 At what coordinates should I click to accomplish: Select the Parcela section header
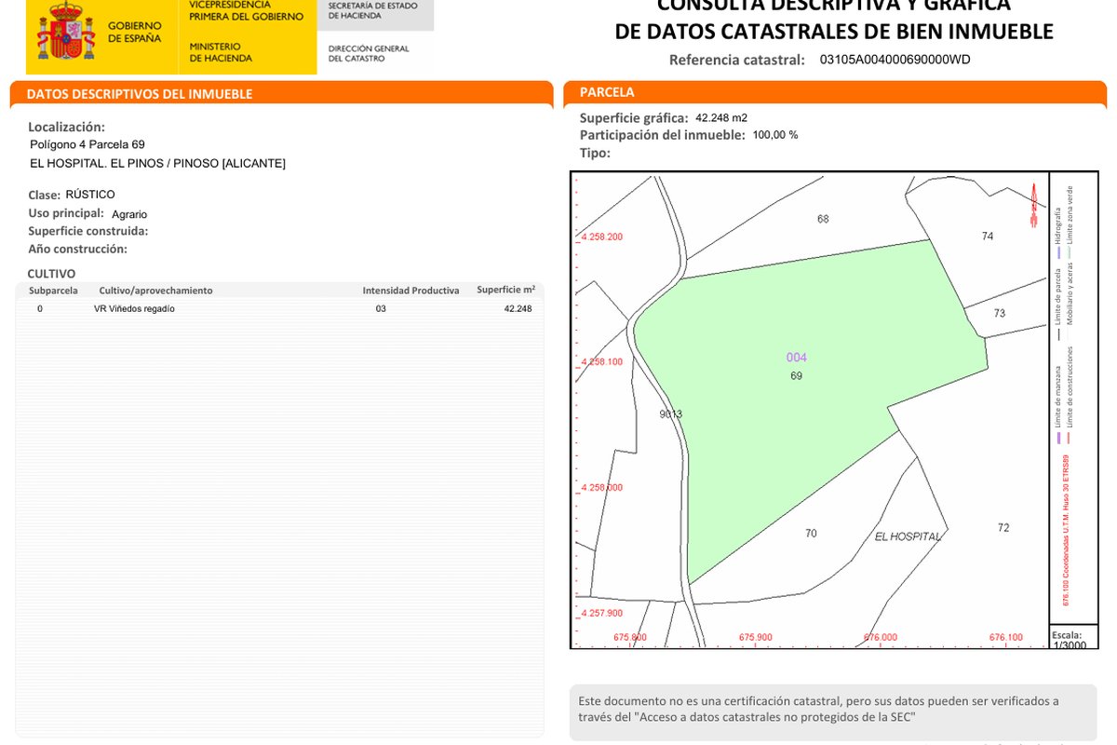pyautogui.click(x=607, y=92)
